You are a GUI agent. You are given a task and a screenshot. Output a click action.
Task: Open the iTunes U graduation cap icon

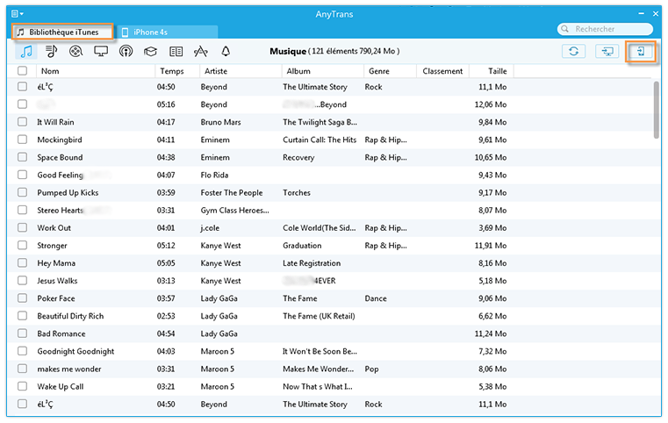[150, 52]
